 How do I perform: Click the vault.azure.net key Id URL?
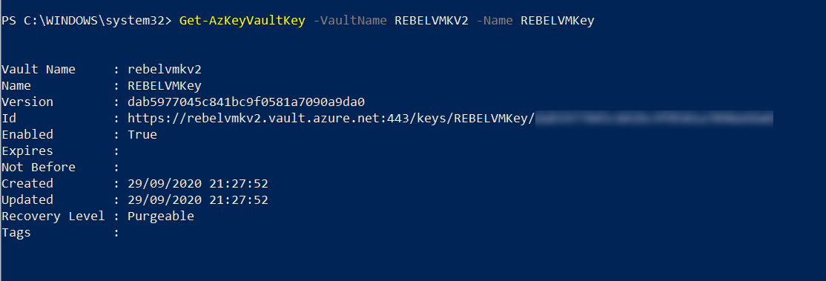click(x=331, y=119)
